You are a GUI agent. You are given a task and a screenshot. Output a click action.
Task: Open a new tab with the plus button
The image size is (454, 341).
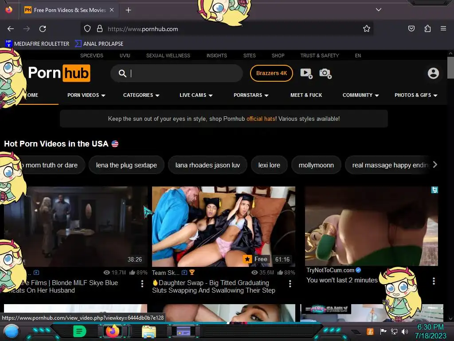[128, 10]
